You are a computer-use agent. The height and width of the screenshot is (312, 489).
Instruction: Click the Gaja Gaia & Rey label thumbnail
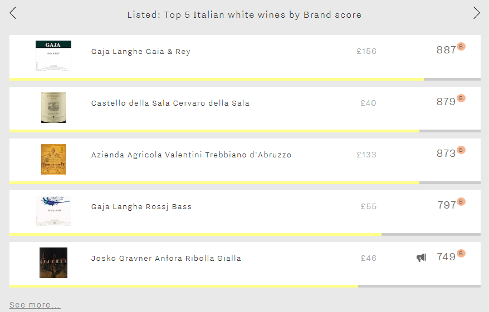[53, 56]
